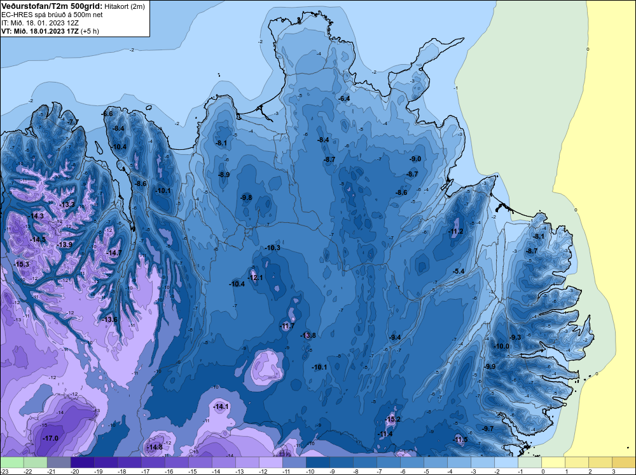636x475 pixels.
Task: Click the -13.8 temperature label
Action: tap(308, 335)
